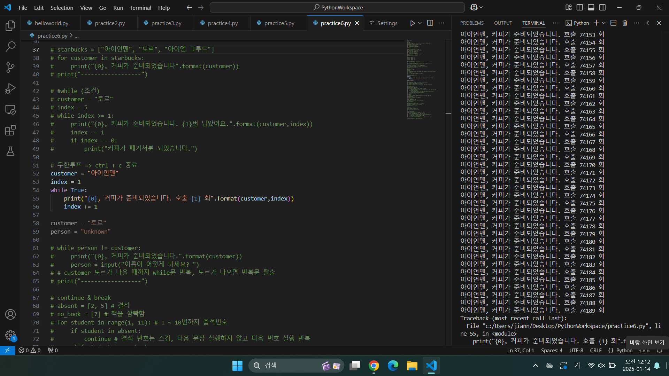
Task: Open the Extensions view
Action: click(x=10, y=131)
